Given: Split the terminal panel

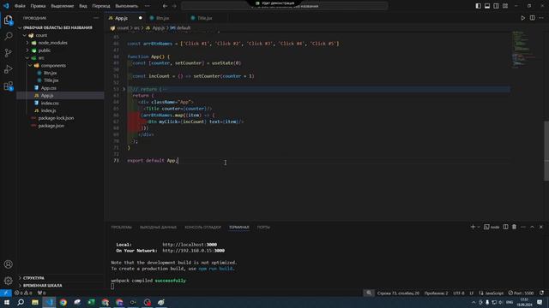Looking at the screenshot, I should [x=505, y=227].
